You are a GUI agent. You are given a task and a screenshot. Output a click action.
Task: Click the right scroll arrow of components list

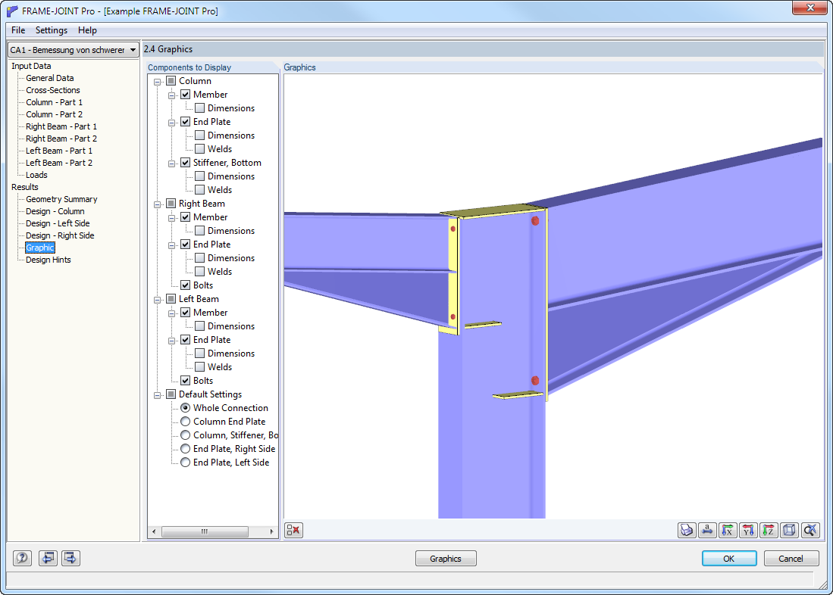pos(271,531)
